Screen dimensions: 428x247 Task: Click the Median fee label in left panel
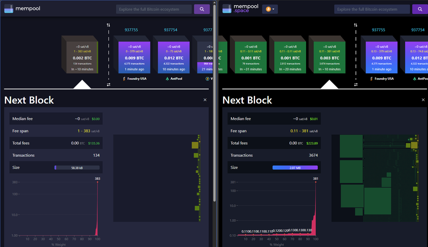pyautogui.click(x=22, y=119)
